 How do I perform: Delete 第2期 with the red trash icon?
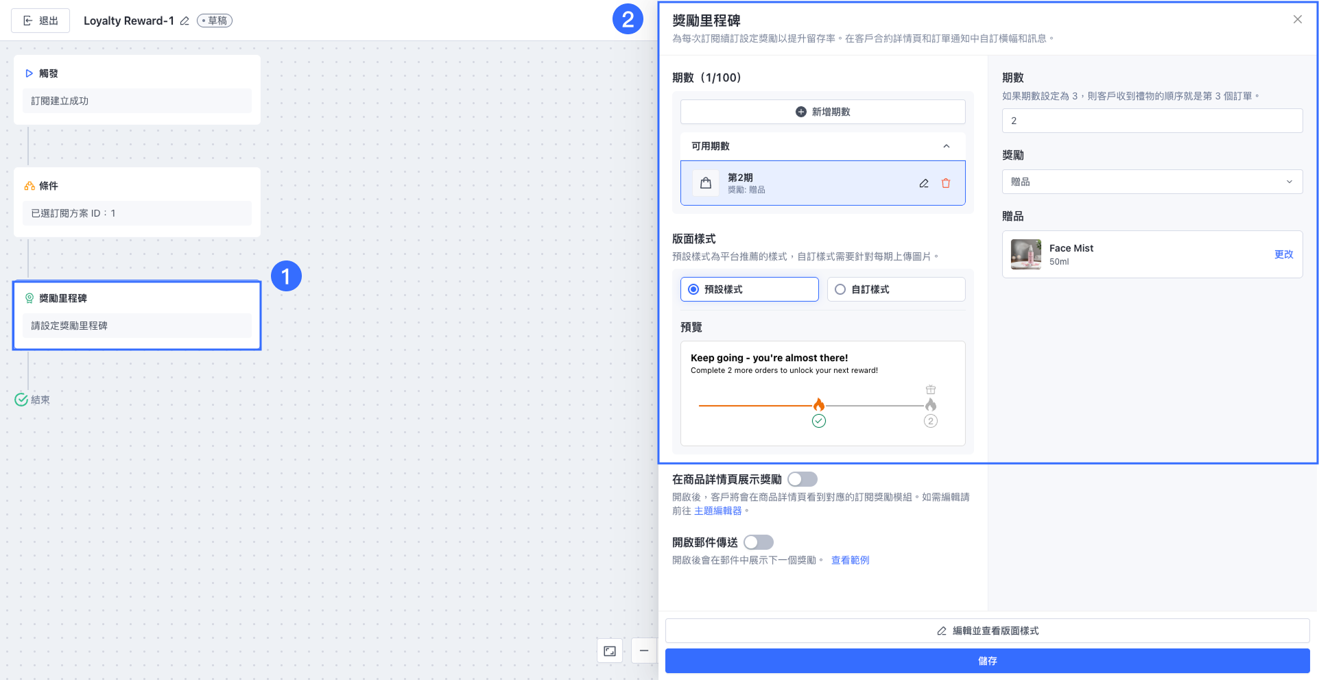click(946, 184)
